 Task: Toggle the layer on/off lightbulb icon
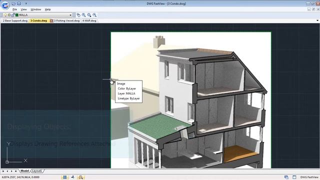[5, 15]
